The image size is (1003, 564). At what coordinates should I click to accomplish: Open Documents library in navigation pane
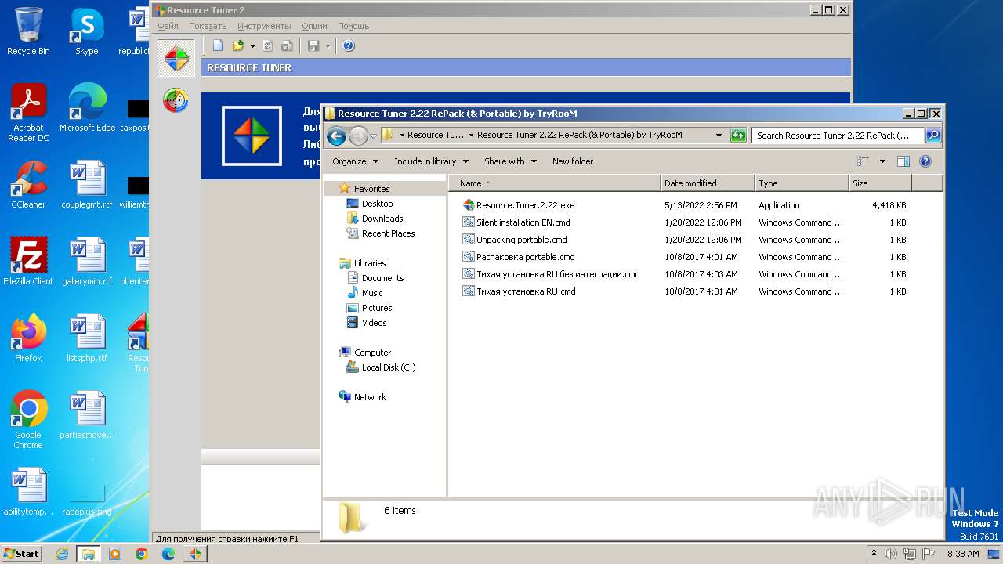[x=382, y=278]
